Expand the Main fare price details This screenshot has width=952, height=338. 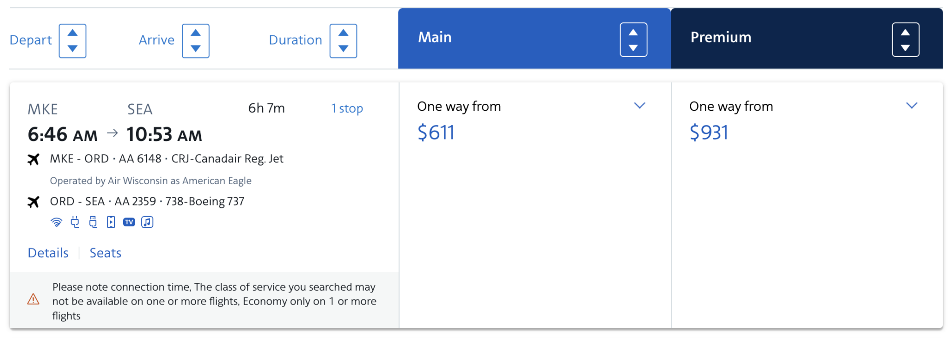pos(640,105)
